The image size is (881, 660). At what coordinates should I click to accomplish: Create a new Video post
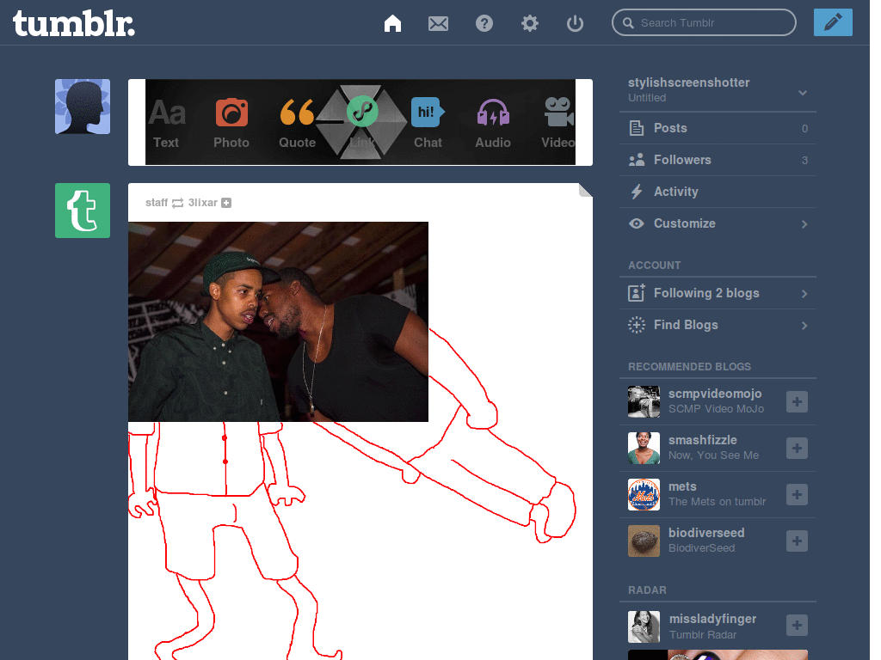[558, 123]
